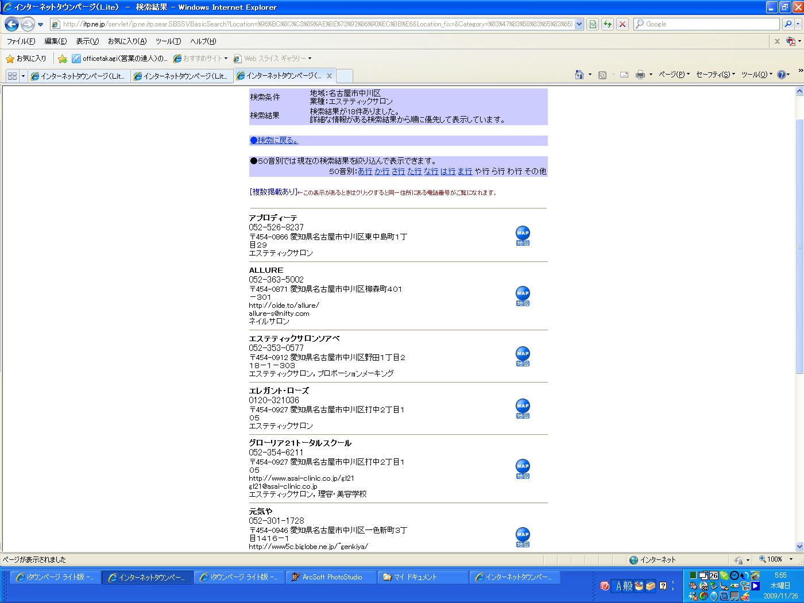
Task: Expand the Quick Tabs list dropdown arrow
Action: 23,76
